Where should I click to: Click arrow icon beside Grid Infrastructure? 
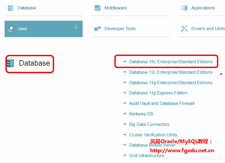[124, 155]
